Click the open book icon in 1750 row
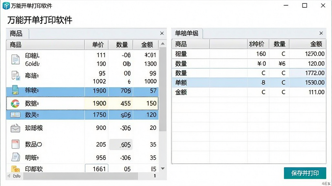 click(x=15, y=115)
